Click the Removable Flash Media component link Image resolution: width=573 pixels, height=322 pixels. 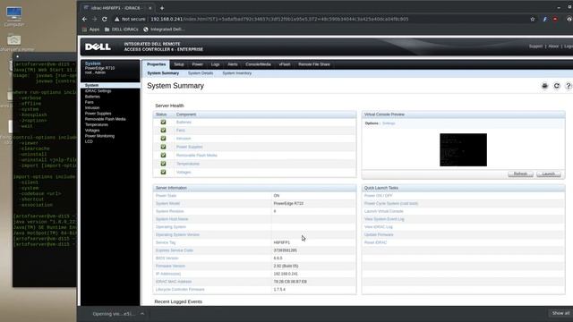click(x=197, y=155)
